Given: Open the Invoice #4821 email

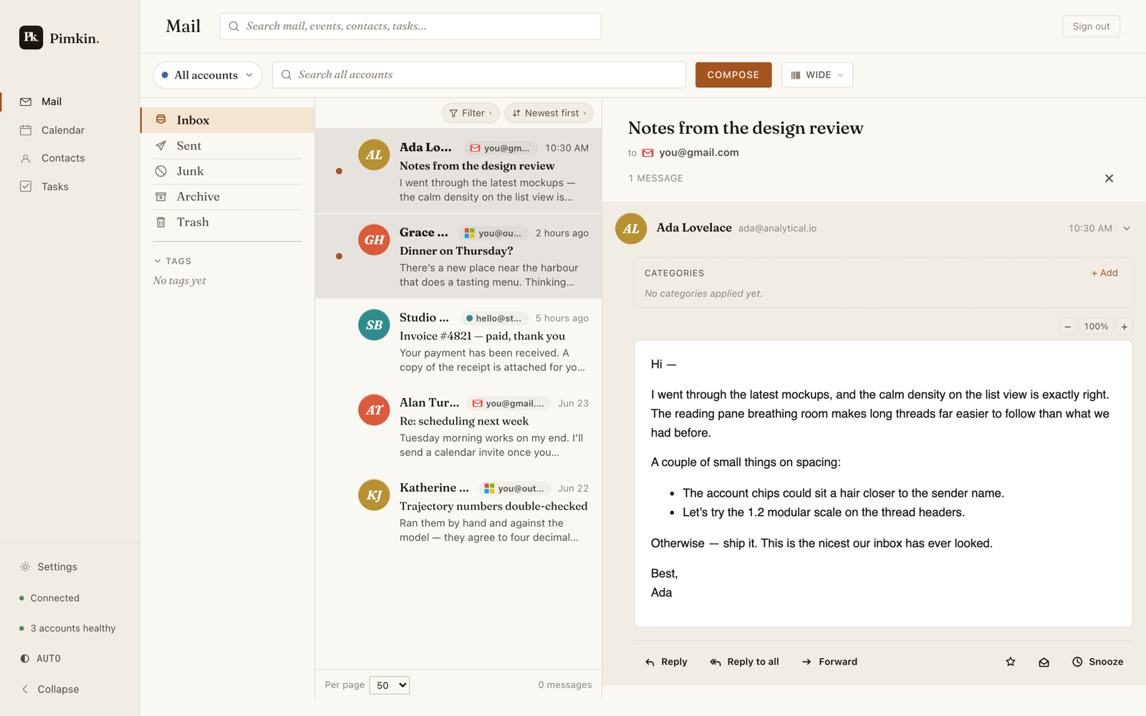Looking at the screenshot, I should coord(458,342).
